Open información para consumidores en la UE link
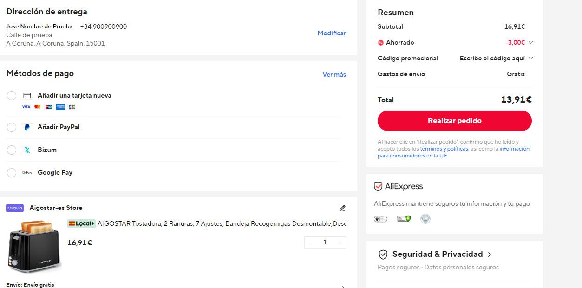 (453, 152)
